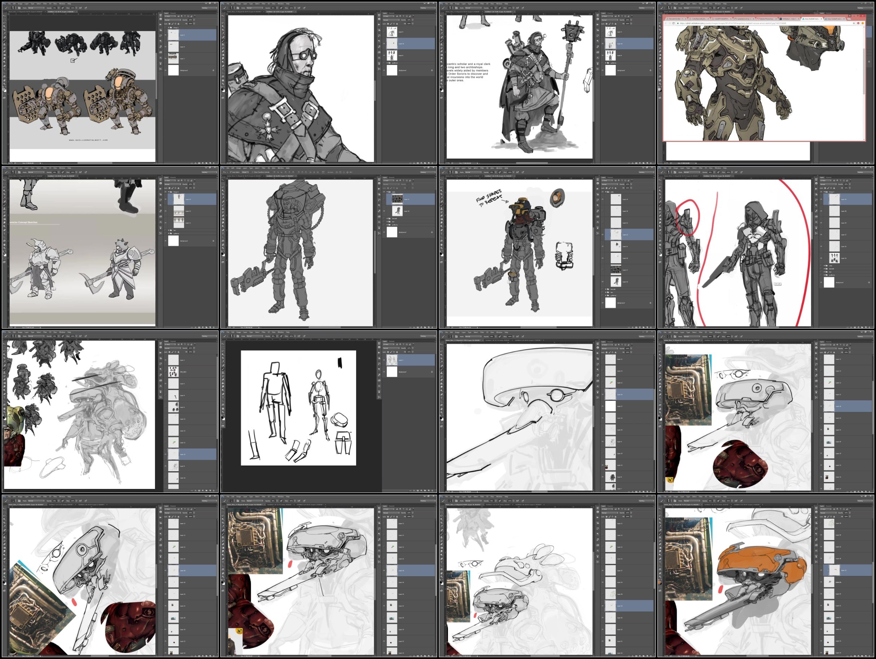This screenshot has width=876, height=659.
Task: Hide Layer 4 in the shield-robots frame
Action: pos(165,47)
